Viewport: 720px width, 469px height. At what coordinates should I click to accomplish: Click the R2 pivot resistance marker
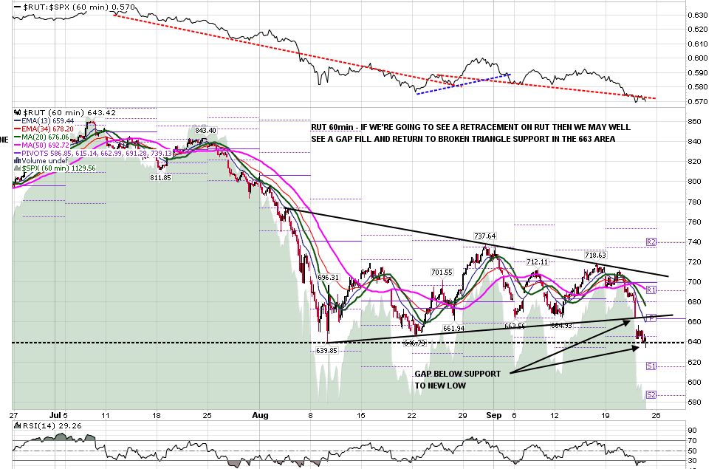click(651, 242)
